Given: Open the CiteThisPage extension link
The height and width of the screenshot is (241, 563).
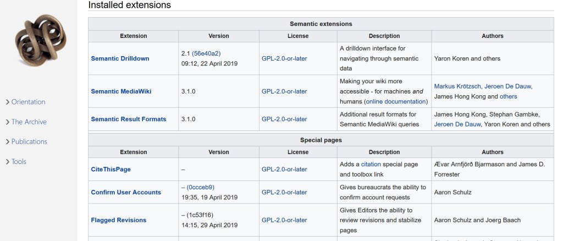Looking at the screenshot, I should [x=111, y=169].
